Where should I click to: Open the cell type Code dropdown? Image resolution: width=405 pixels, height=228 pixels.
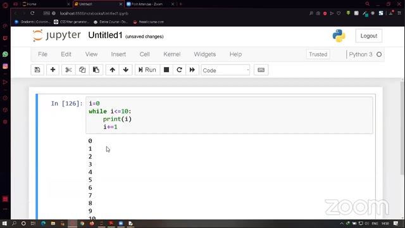[x=225, y=70]
